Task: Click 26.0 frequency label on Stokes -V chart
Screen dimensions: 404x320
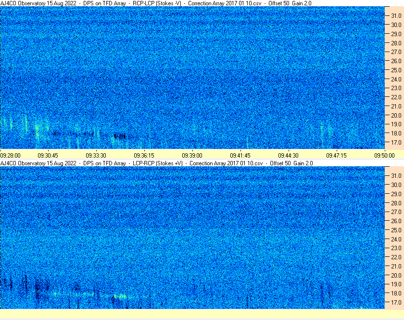Action: click(x=396, y=61)
